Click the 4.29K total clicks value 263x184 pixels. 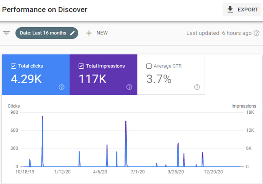click(x=26, y=79)
